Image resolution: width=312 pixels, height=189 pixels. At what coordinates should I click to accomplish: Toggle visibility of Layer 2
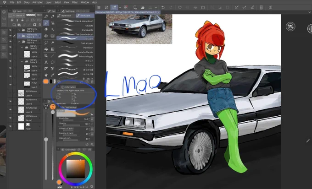click(10, 109)
